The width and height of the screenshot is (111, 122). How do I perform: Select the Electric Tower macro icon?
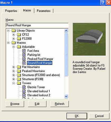pyautogui.click(x=24, y=87)
